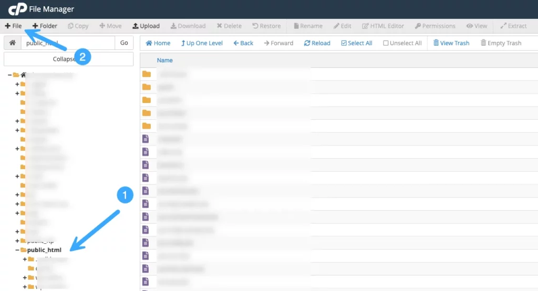Image resolution: width=538 pixels, height=291 pixels.
Task: Click the home icon beside path field
Action: [13, 43]
